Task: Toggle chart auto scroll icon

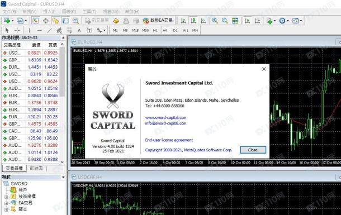Action: tap(247, 21)
